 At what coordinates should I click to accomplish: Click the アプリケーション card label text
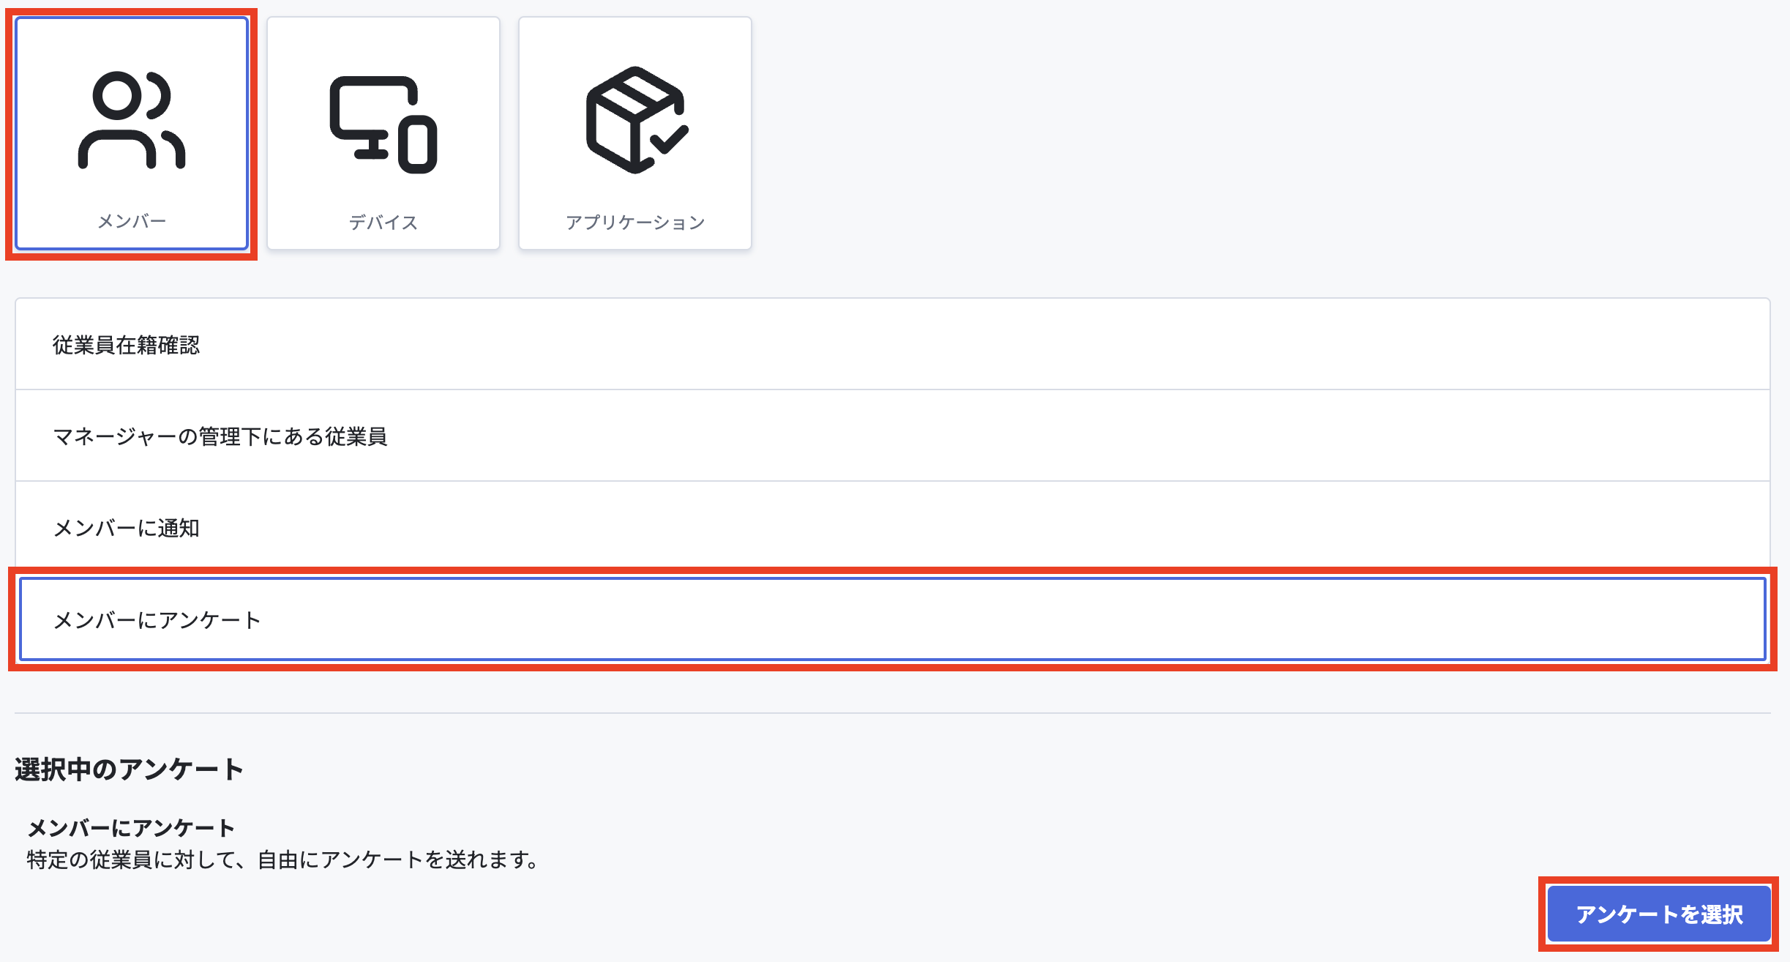635,223
